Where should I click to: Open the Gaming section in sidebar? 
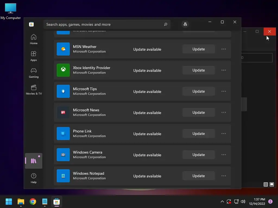33,73
